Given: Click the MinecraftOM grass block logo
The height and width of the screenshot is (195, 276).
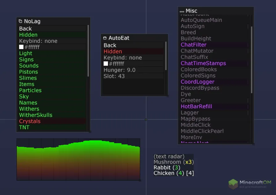Looking at the screenshot, I should (233, 184).
